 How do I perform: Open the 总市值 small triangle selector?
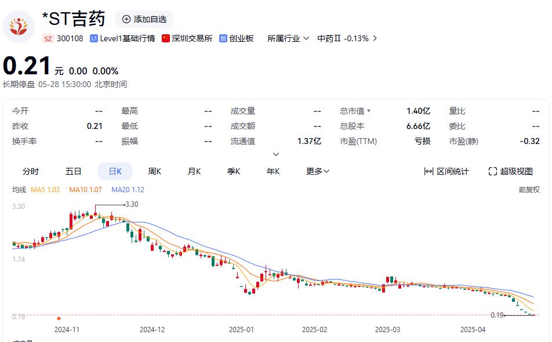click(x=368, y=111)
